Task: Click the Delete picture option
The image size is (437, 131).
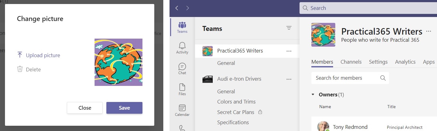Action: pos(33,70)
